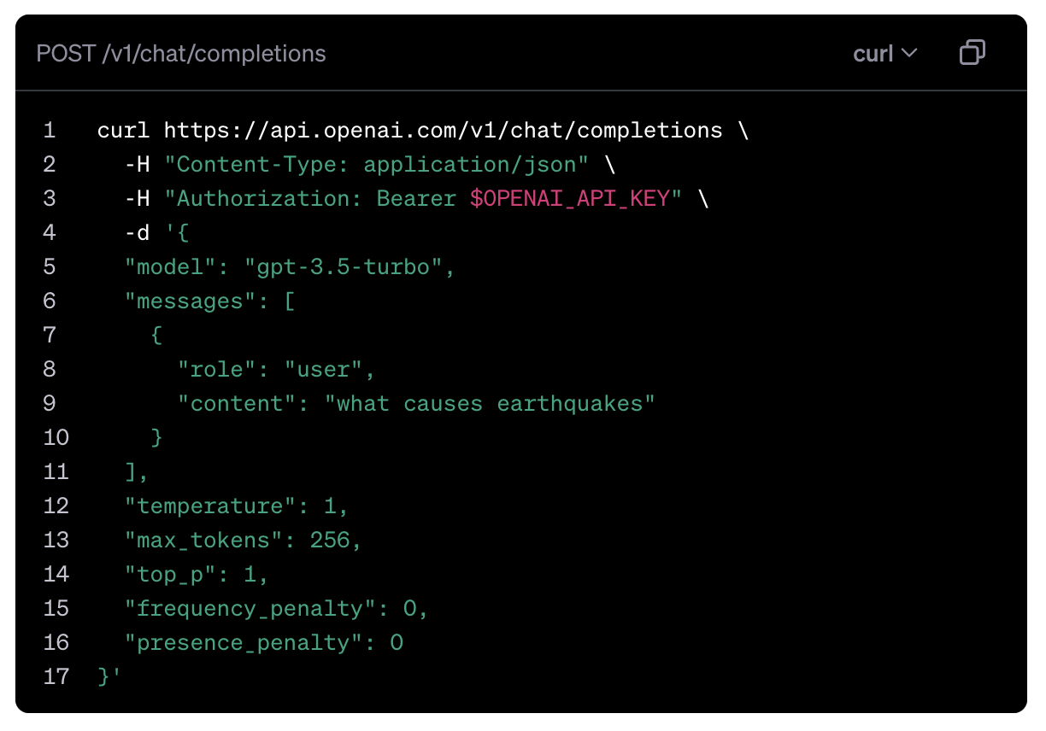Click the word curl at the start of line 1
Screen dimensions: 1046x731
(x=124, y=131)
